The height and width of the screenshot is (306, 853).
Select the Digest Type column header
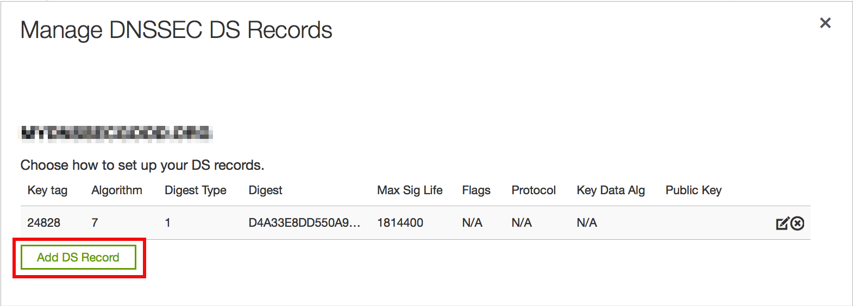(196, 190)
